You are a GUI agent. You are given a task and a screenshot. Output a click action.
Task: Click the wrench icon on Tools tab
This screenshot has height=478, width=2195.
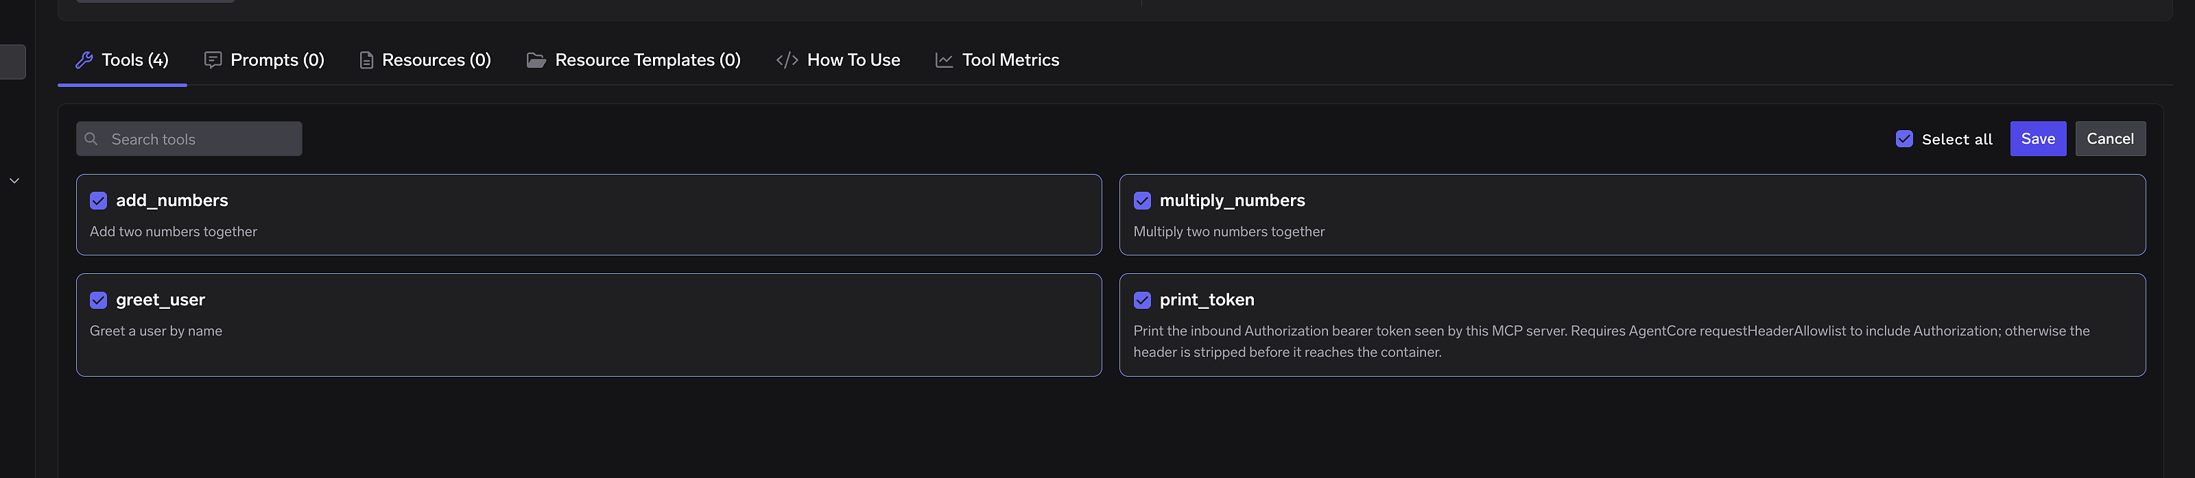[x=84, y=60]
